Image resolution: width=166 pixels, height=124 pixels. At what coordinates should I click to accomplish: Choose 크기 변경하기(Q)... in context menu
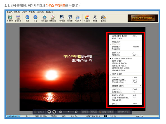tap(125, 82)
